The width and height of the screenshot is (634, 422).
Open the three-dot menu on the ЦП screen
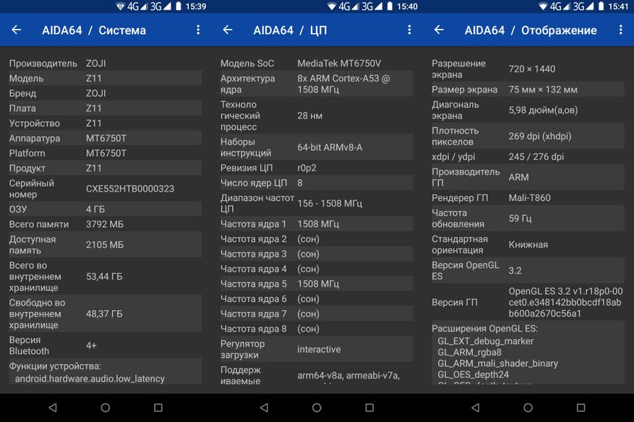(x=409, y=30)
